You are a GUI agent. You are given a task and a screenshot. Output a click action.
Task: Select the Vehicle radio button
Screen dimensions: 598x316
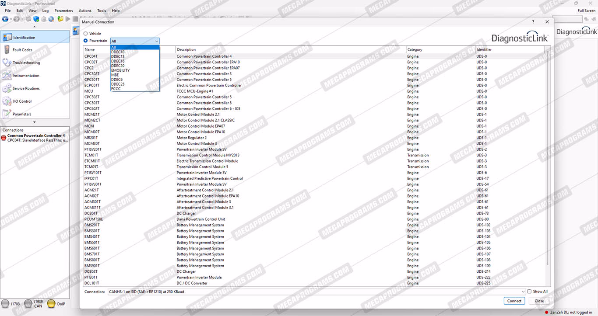click(86, 34)
